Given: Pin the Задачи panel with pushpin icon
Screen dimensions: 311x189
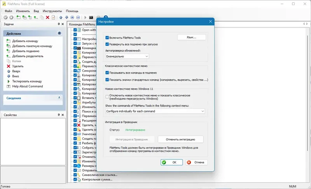Looking at the screenshot, I should [x=59, y=24].
